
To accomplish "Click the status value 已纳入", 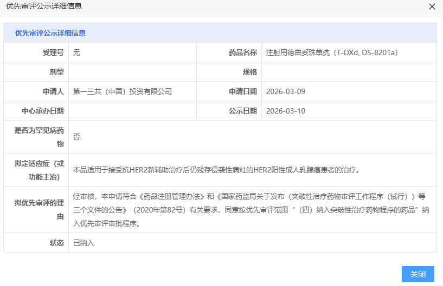I will tap(84, 243).
